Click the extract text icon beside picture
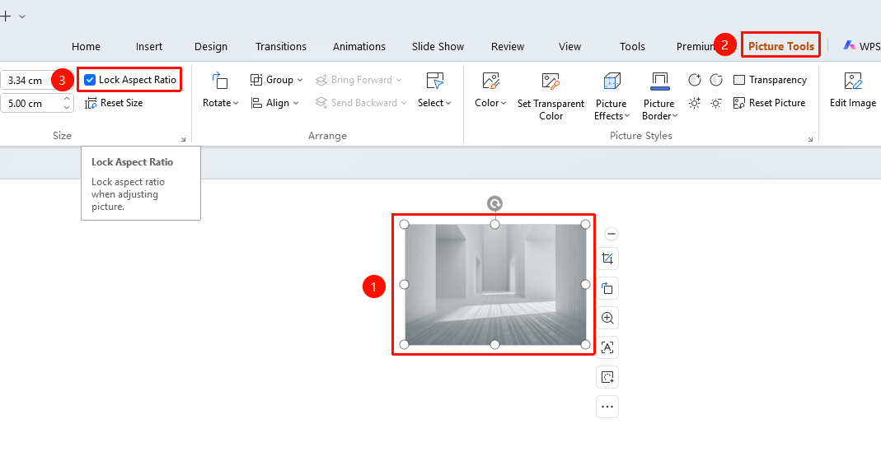Image resolution: width=881 pixels, height=461 pixels. point(607,347)
